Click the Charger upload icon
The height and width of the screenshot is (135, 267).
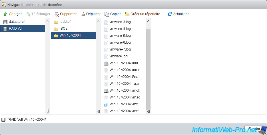coord(5,14)
